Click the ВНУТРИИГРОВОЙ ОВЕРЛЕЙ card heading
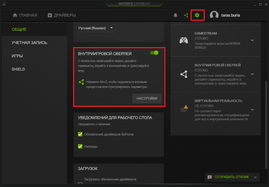Screen dimensions: 269x187 pyautogui.click(x=105, y=54)
